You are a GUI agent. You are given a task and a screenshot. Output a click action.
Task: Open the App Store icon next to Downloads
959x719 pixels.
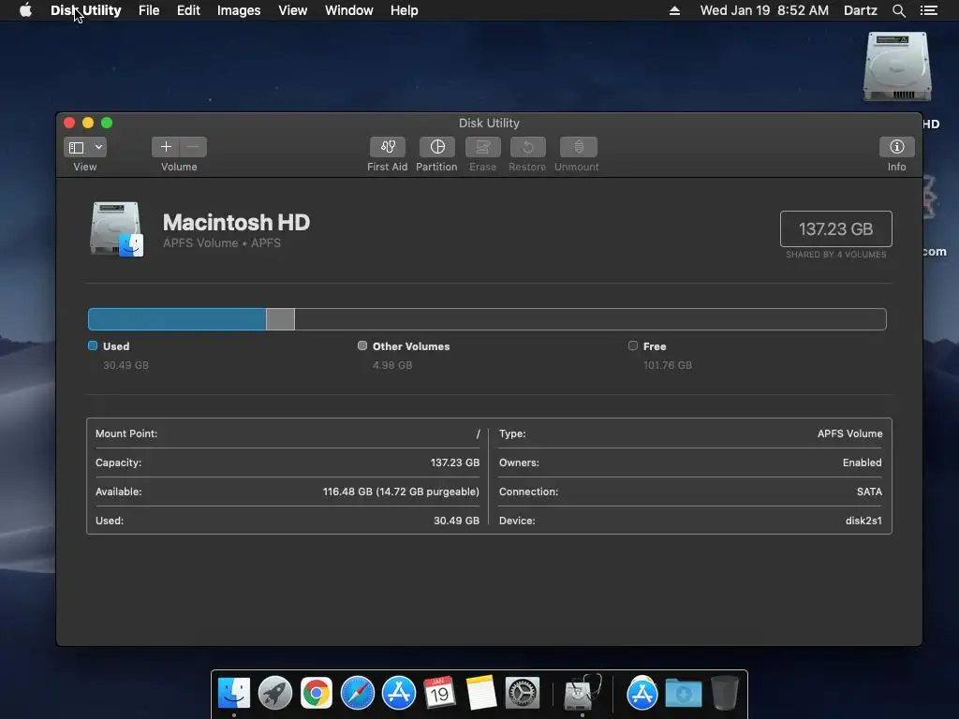pos(642,694)
